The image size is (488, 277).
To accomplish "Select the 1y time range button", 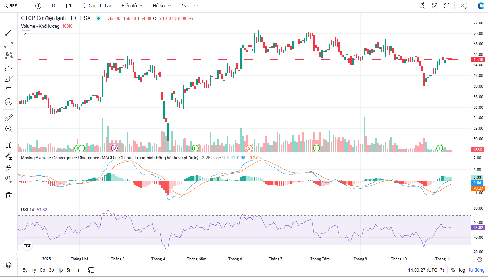I will click(34, 270).
